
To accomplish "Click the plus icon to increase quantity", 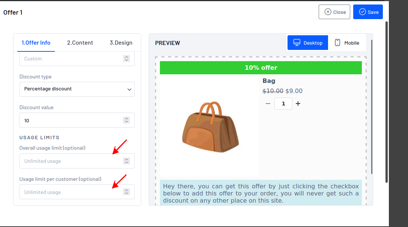I will point(298,104).
